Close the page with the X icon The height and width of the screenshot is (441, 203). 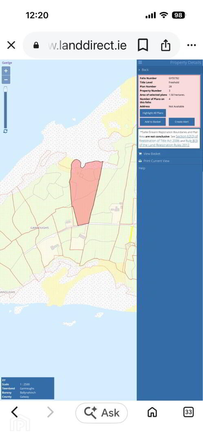[x=11, y=45]
